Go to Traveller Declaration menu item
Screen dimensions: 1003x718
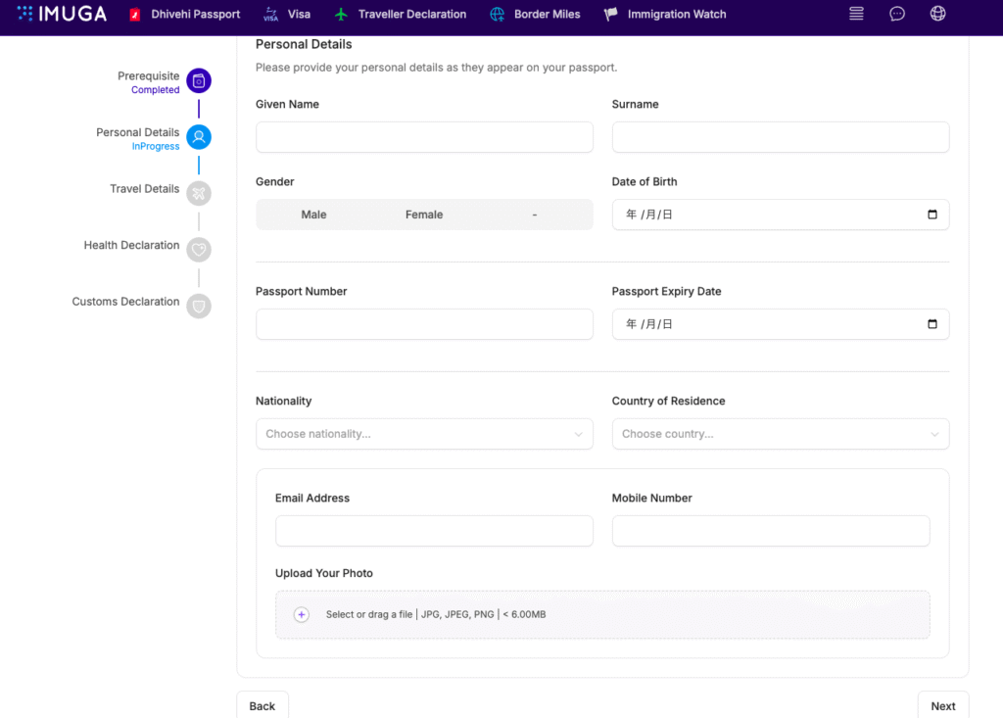[x=400, y=15]
